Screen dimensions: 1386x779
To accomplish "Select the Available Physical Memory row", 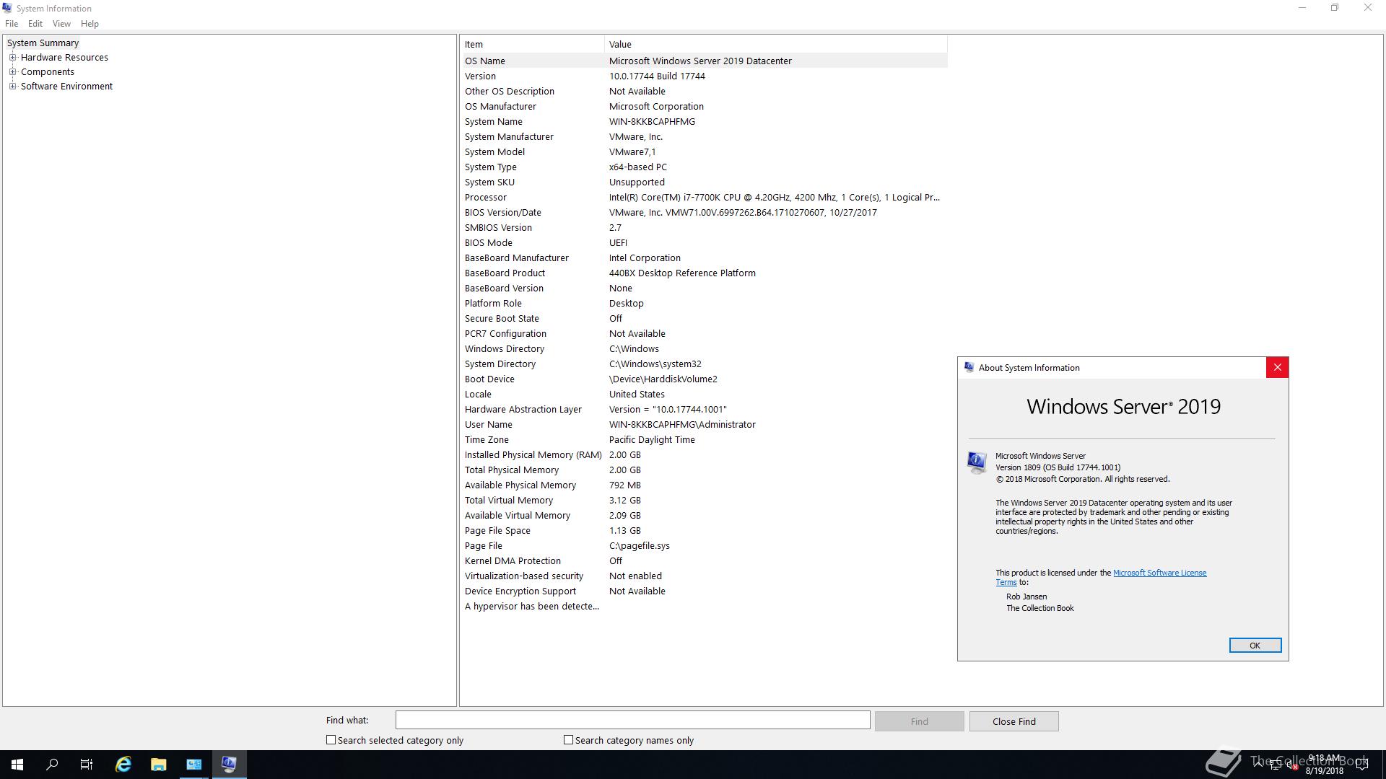I will tap(705, 485).
